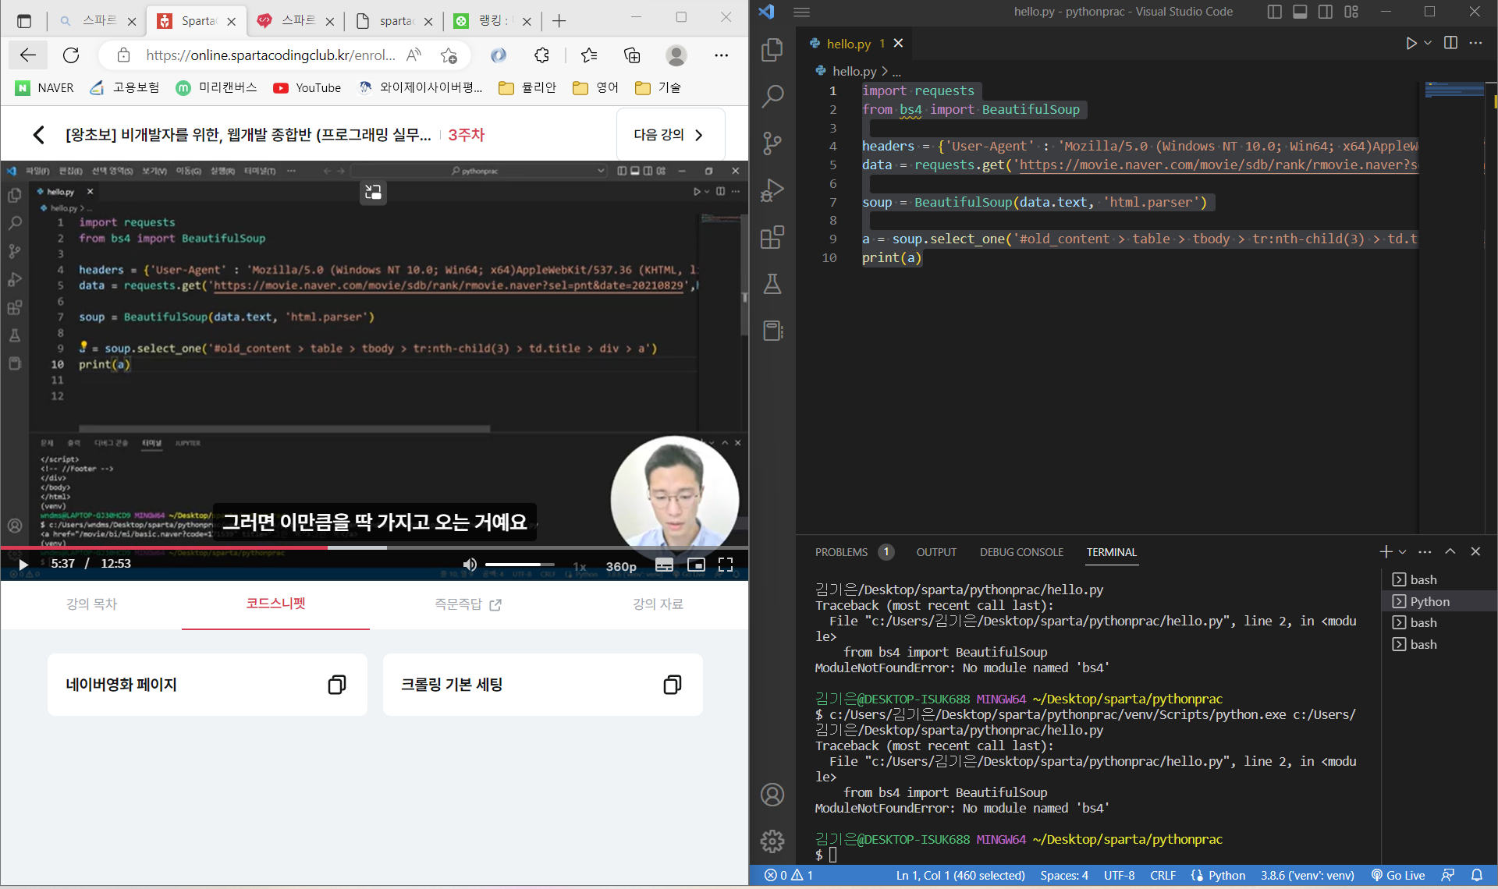Image resolution: width=1498 pixels, height=889 pixels.
Task: Open Accounts icon in VS Code
Action: [772, 795]
